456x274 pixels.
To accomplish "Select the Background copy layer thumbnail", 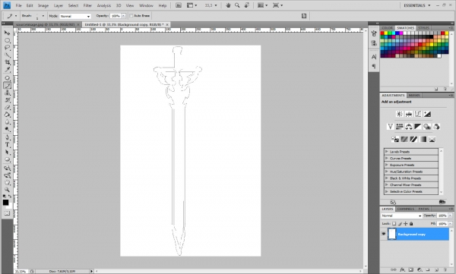I will pyautogui.click(x=392, y=234).
